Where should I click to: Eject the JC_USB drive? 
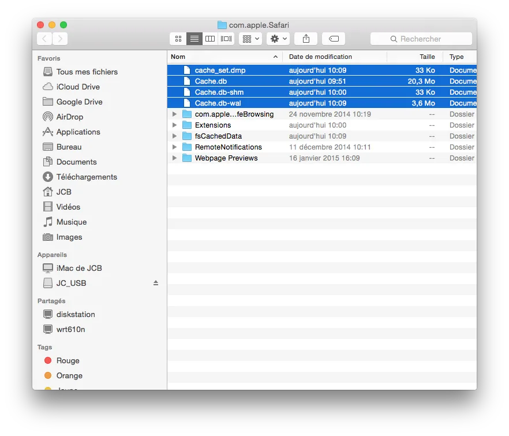pos(155,283)
